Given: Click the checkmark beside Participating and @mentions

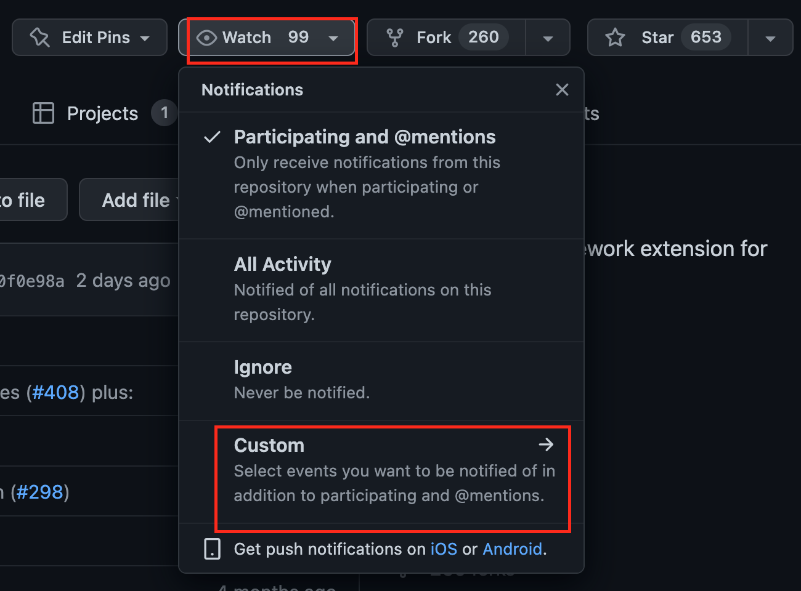Looking at the screenshot, I should pyautogui.click(x=211, y=137).
